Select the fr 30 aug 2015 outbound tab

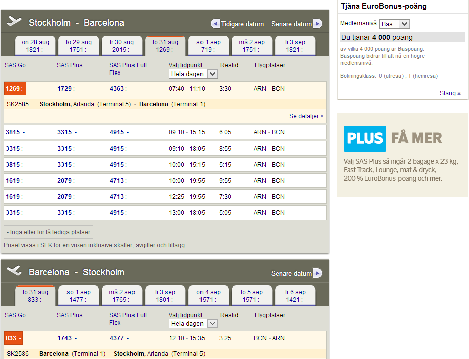click(122, 46)
